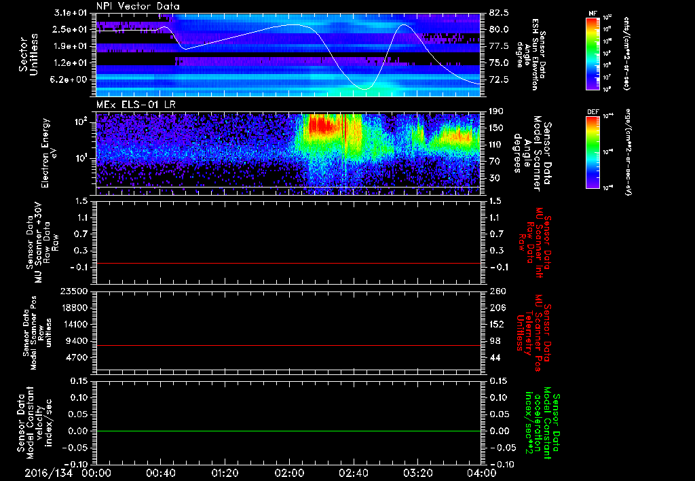Screen dimensions: 695x481
Task: Click the '2016/134' date label
Action: pos(48,473)
